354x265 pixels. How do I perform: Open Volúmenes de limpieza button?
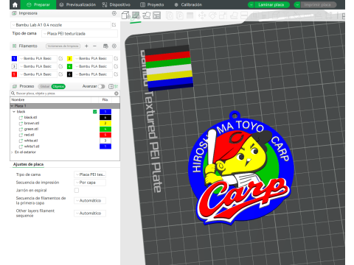pyautogui.click(x=63, y=46)
